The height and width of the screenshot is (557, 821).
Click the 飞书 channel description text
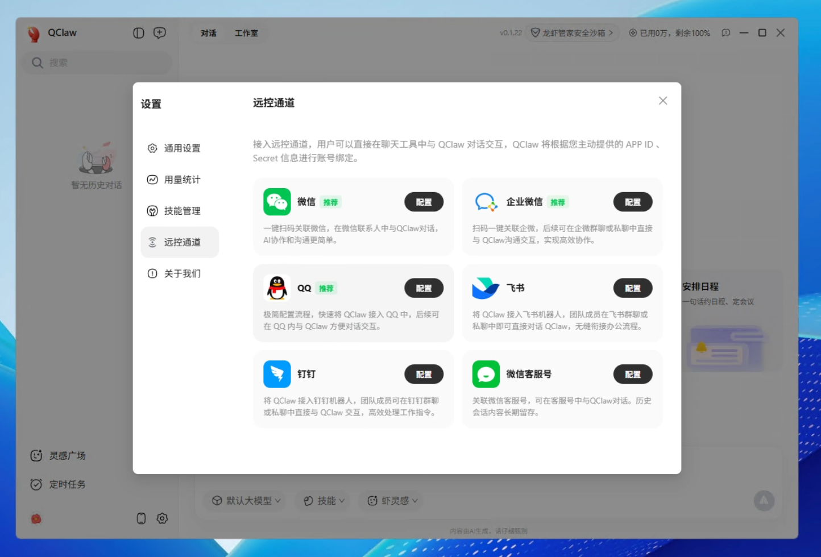[560, 321]
